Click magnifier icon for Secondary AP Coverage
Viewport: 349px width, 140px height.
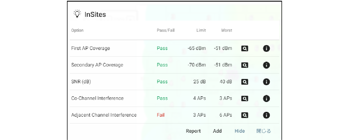pyautogui.click(x=245, y=65)
